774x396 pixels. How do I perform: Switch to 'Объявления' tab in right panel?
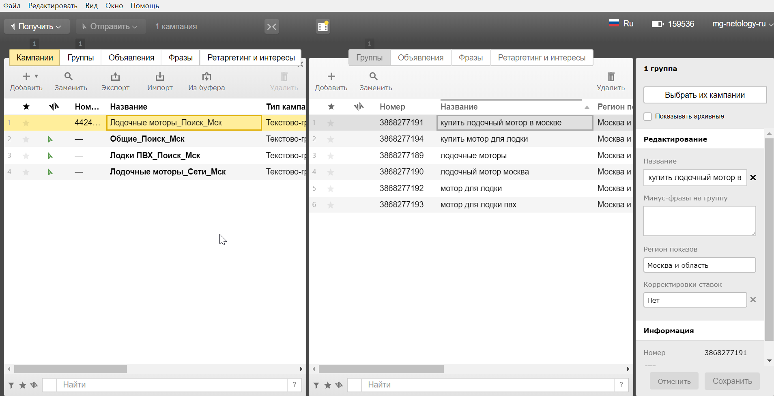click(420, 58)
